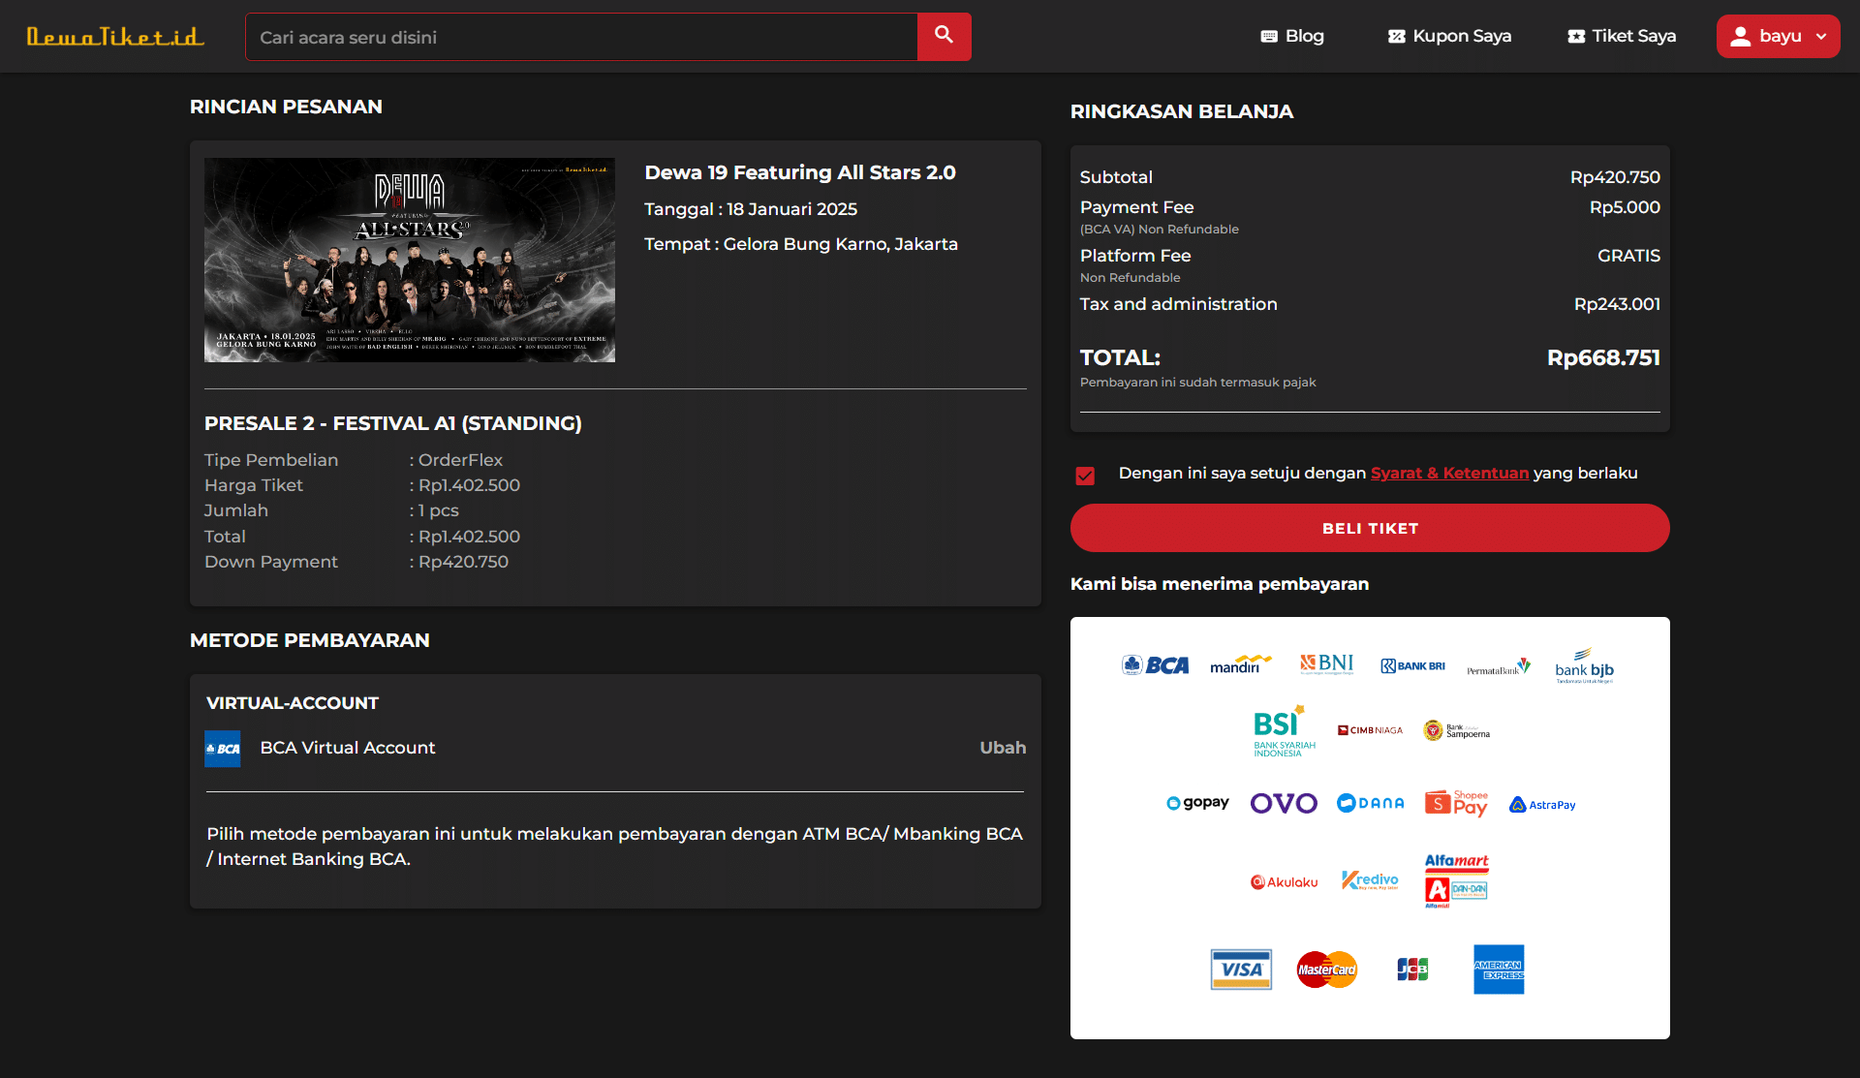1860x1078 pixels.
Task: Click the Tanggal : 18 Januari 2025 line
Action: point(751,209)
